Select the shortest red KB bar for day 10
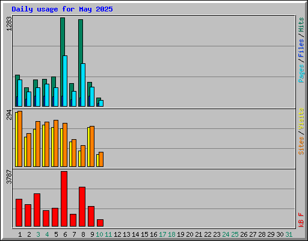 click(100, 223)
